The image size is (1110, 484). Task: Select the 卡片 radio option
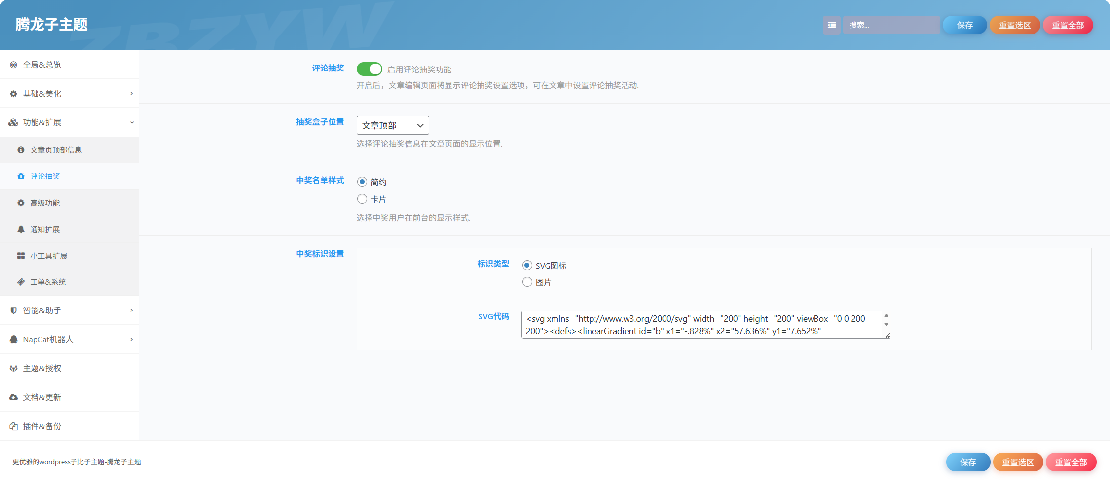[362, 199]
